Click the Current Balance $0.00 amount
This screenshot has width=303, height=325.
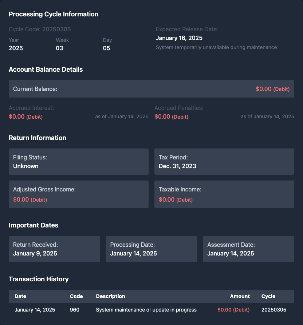264,89
